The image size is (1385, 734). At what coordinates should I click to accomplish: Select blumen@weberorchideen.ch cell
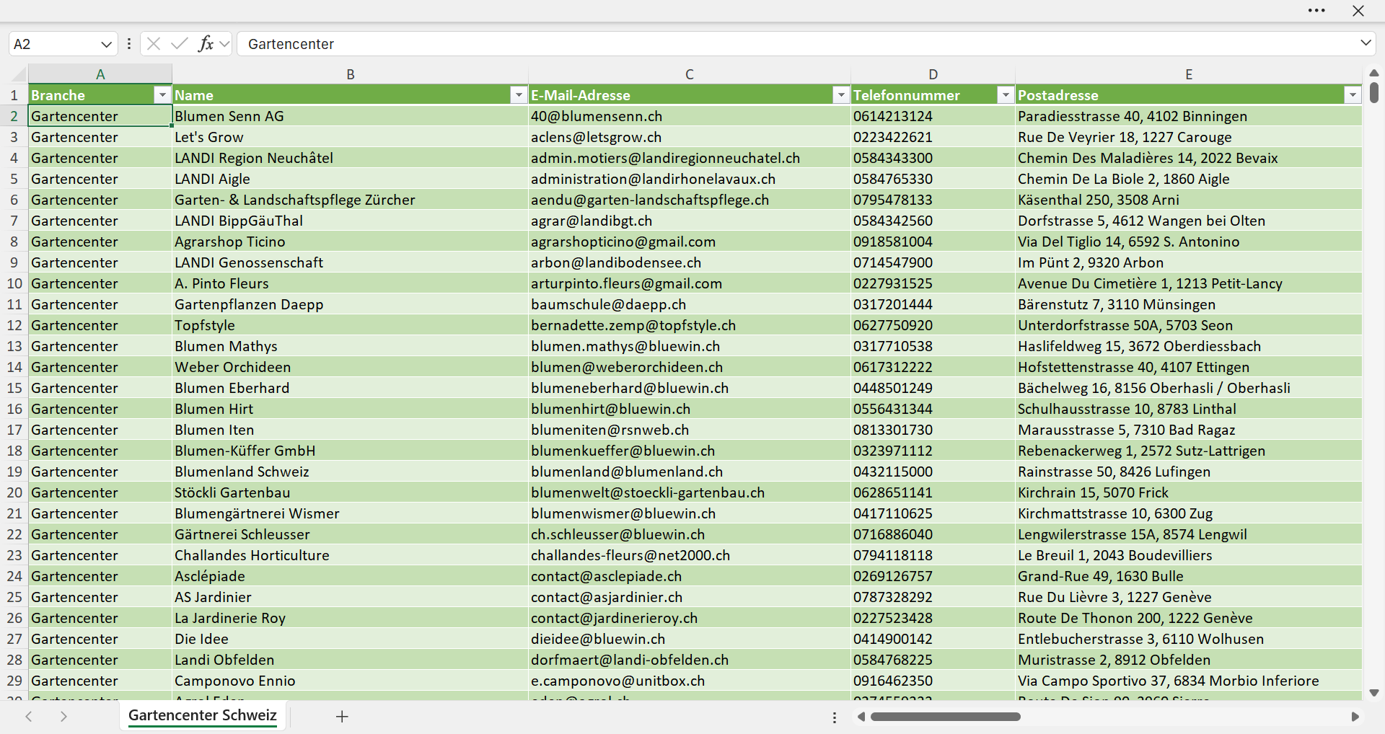point(690,367)
